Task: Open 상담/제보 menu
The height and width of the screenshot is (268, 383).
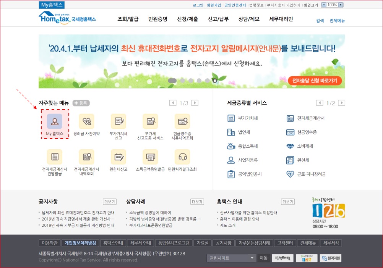Action: click(x=249, y=19)
